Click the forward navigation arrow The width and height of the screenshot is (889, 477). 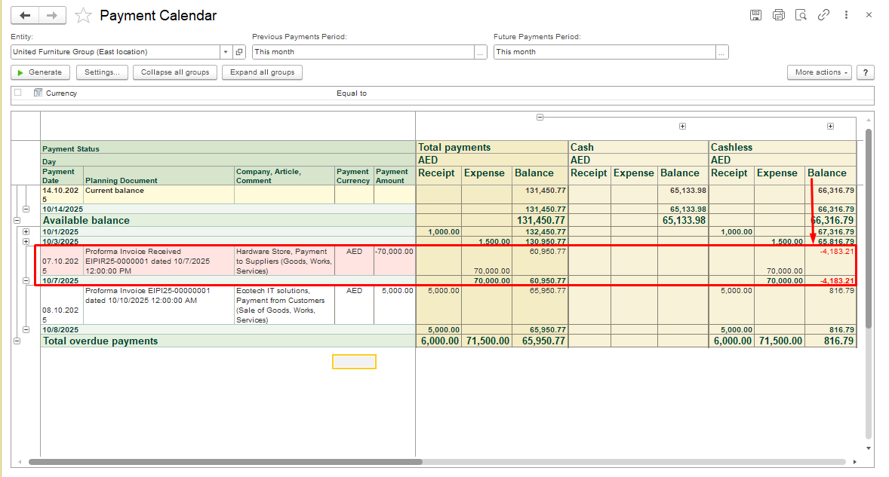click(x=52, y=15)
